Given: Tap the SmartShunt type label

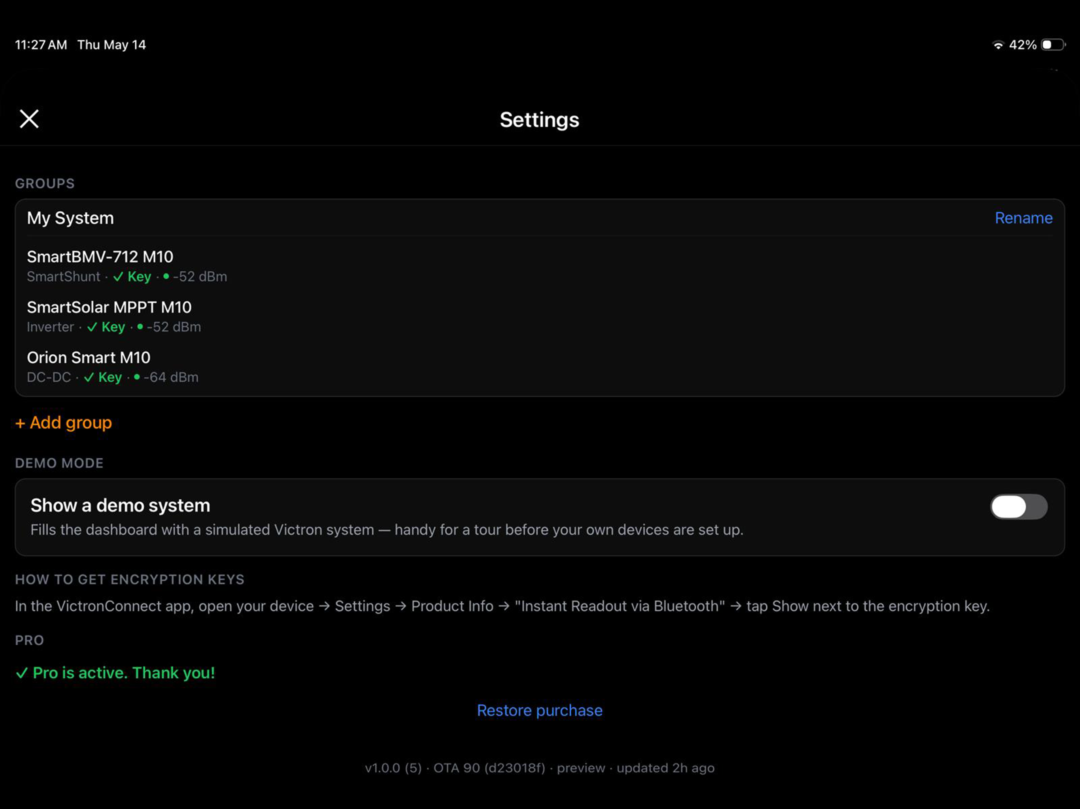Looking at the screenshot, I should tap(64, 276).
